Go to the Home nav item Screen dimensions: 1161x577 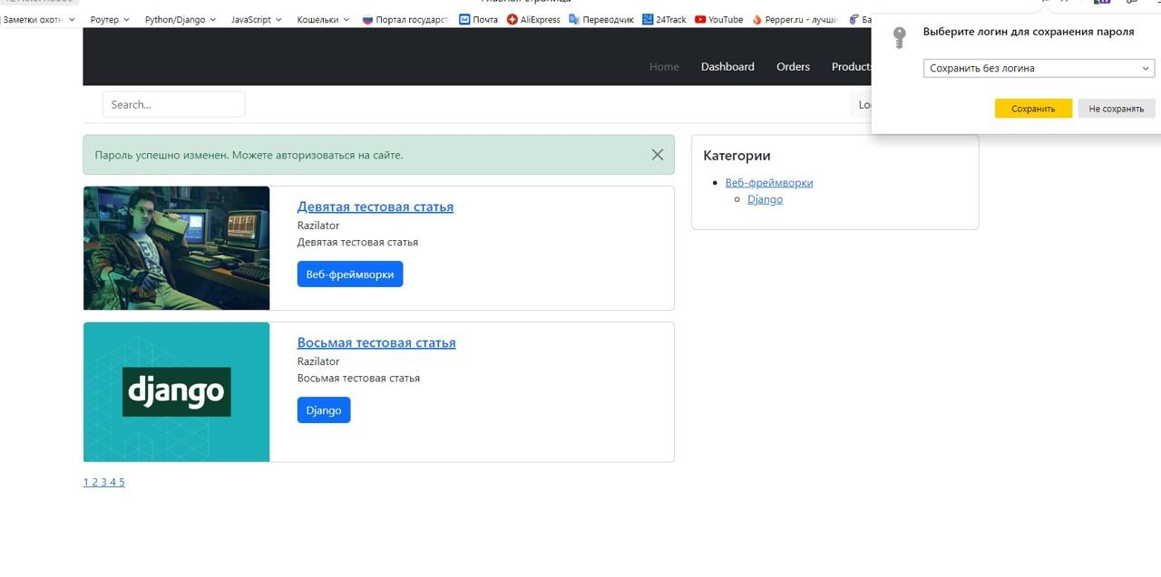pyautogui.click(x=664, y=66)
